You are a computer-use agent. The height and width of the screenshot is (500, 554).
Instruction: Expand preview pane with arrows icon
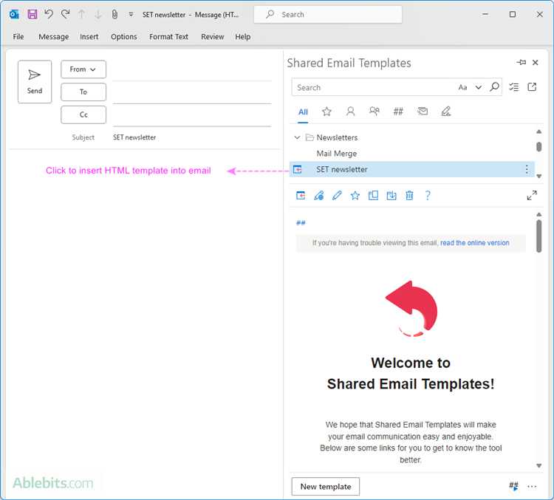point(532,196)
